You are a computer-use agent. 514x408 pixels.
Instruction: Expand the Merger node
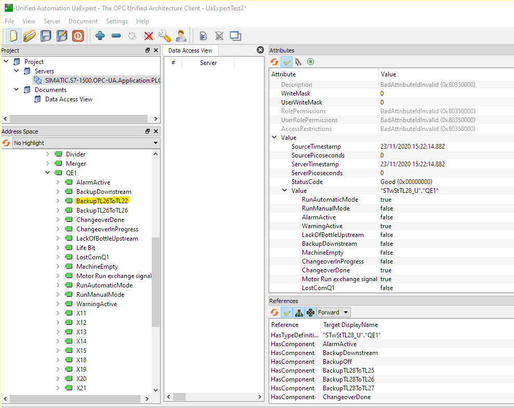[x=47, y=163]
